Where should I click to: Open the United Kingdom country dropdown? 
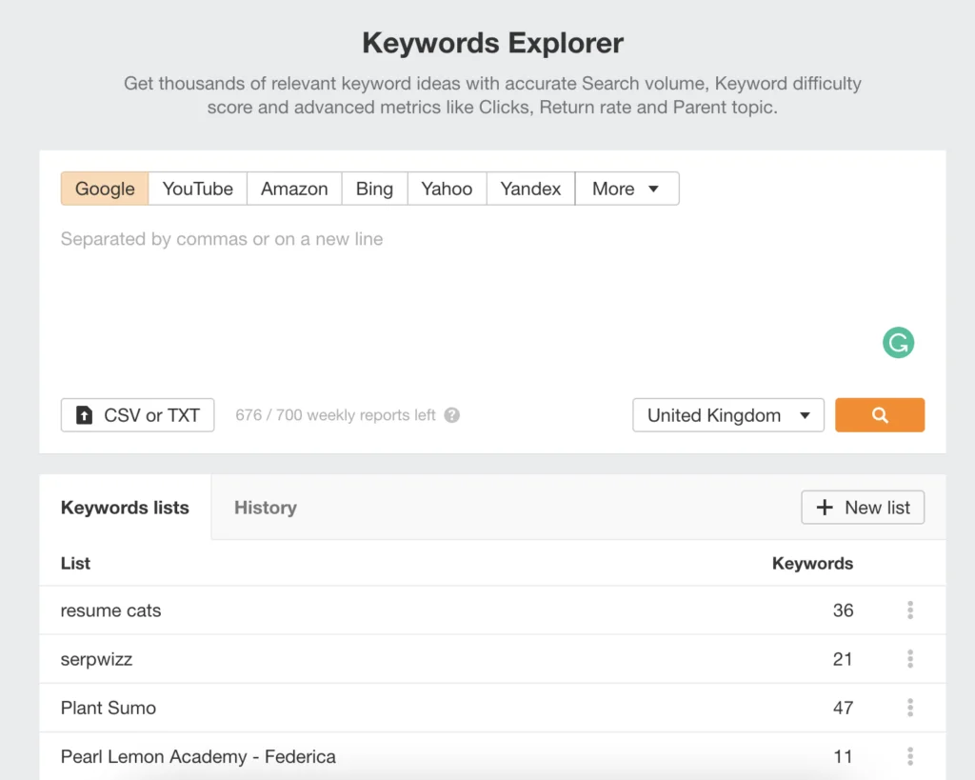pyautogui.click(x=728, y=415)
